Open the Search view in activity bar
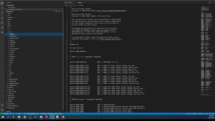 click(2, 8)
